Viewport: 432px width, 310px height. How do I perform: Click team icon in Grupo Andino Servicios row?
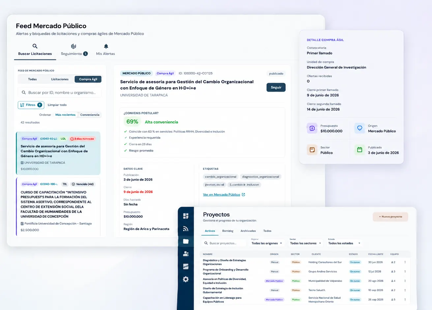(x=392, y=271)
